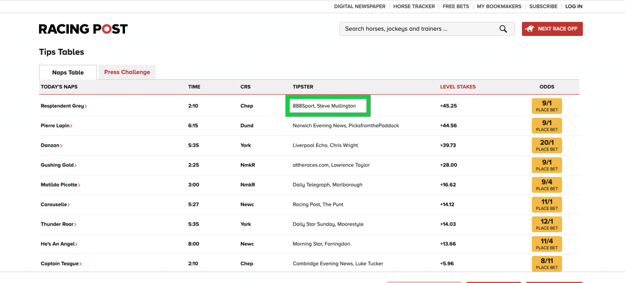Open Danzan horse link
The image size is (625, 283).
pyautogui.click(x=51, y=146)
